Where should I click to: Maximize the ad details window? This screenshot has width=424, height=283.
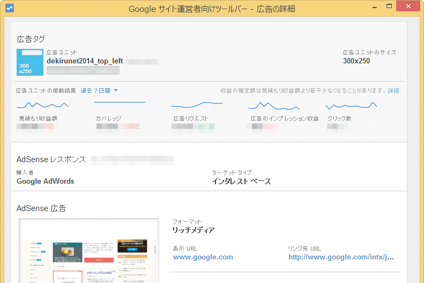point(389,6)
